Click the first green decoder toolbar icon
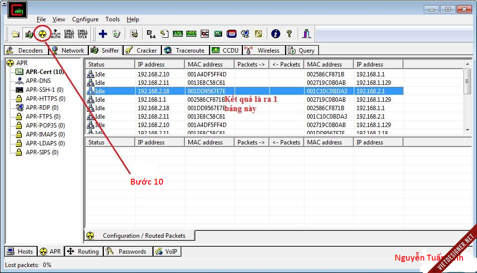 pyautogui.click(x=178, y=34)
